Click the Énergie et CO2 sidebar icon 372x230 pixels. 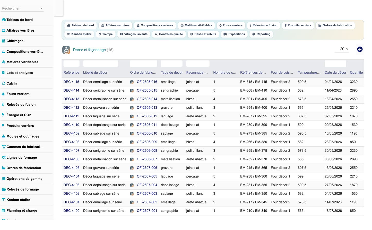tap(3, 115)
